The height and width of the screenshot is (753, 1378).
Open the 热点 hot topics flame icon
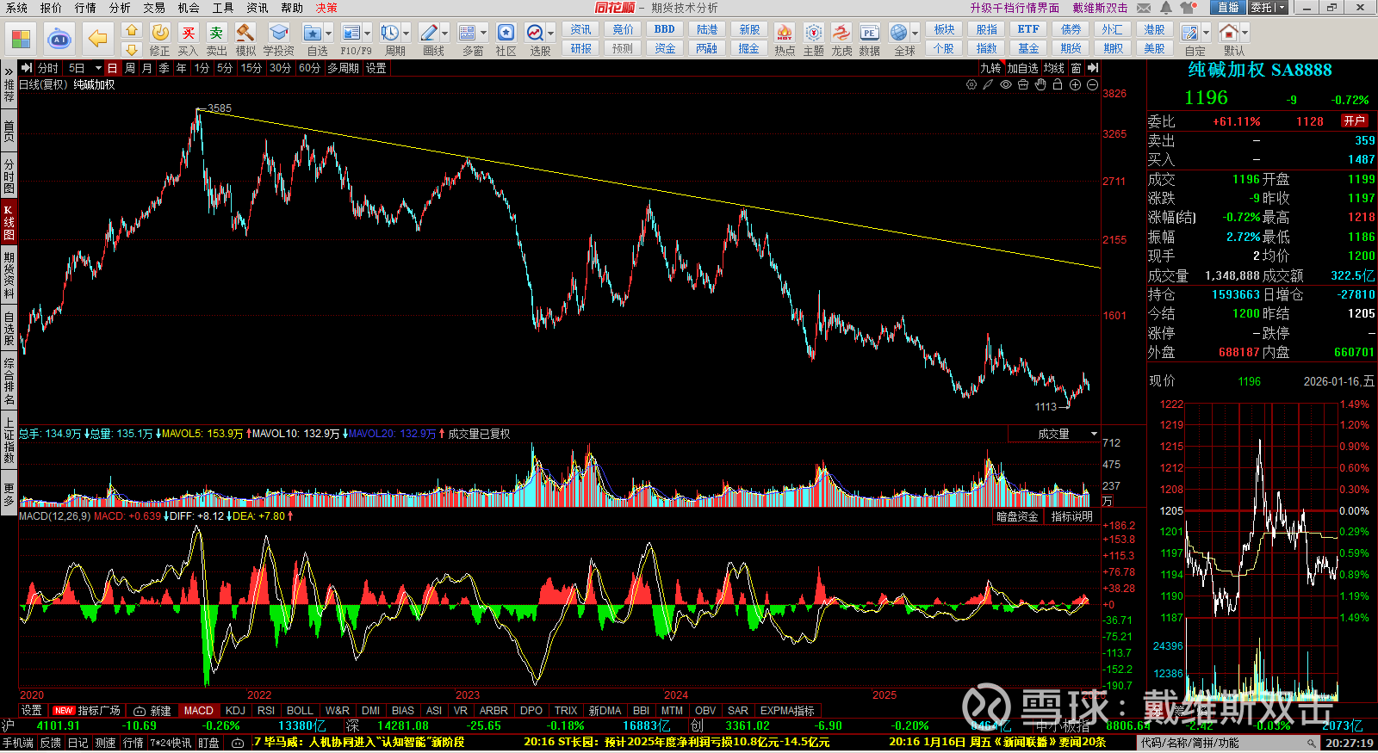click(x=784, y=33)
